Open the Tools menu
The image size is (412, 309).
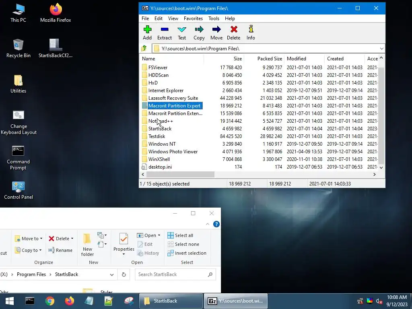[x=214, y=19]
